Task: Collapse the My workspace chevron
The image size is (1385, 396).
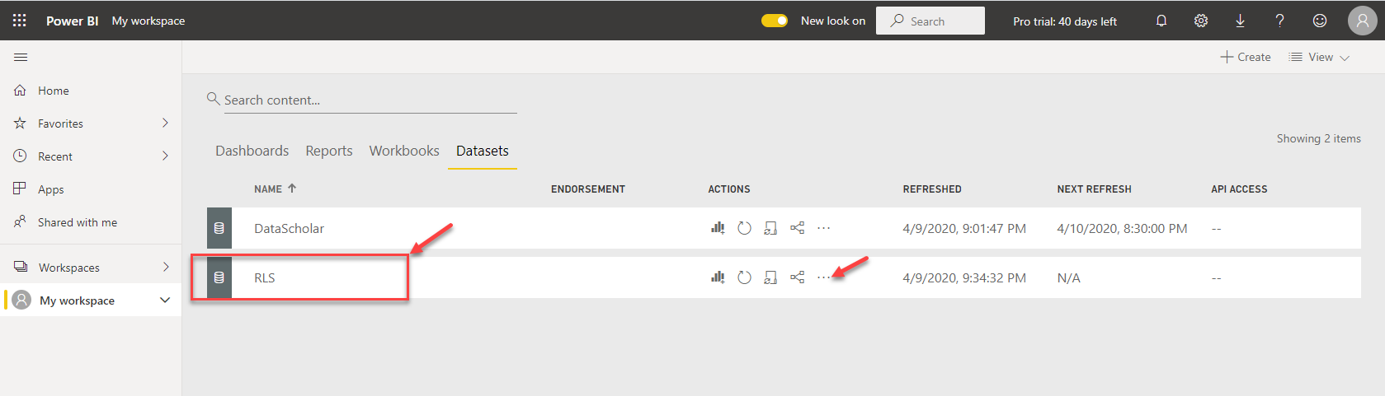Action: pos(165,300)
